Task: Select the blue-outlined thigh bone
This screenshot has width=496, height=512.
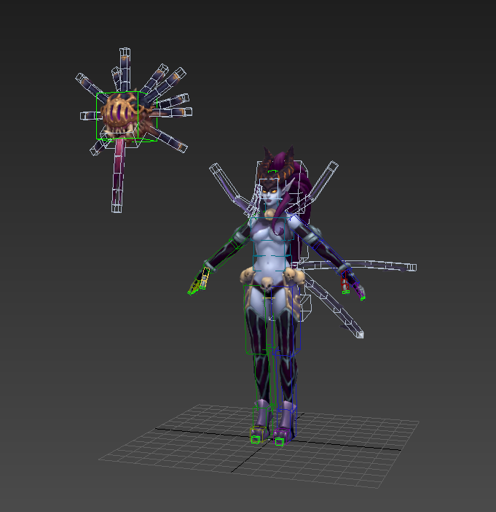Action: click(x=286, y=319)
